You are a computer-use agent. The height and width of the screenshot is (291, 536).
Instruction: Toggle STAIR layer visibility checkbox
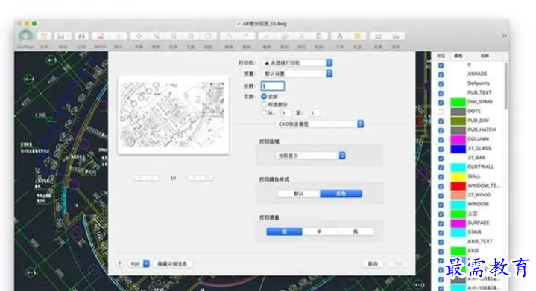coord(441,233)
